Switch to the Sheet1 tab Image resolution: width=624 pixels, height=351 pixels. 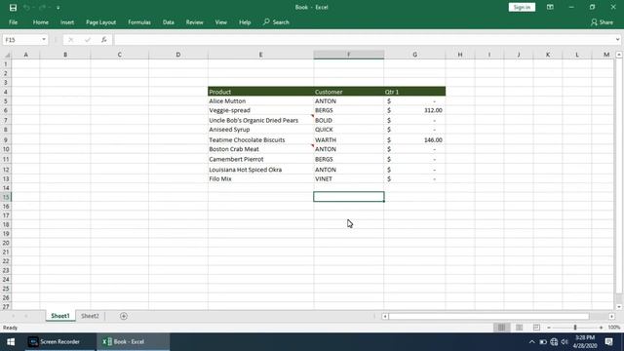[x=60, y=316]
